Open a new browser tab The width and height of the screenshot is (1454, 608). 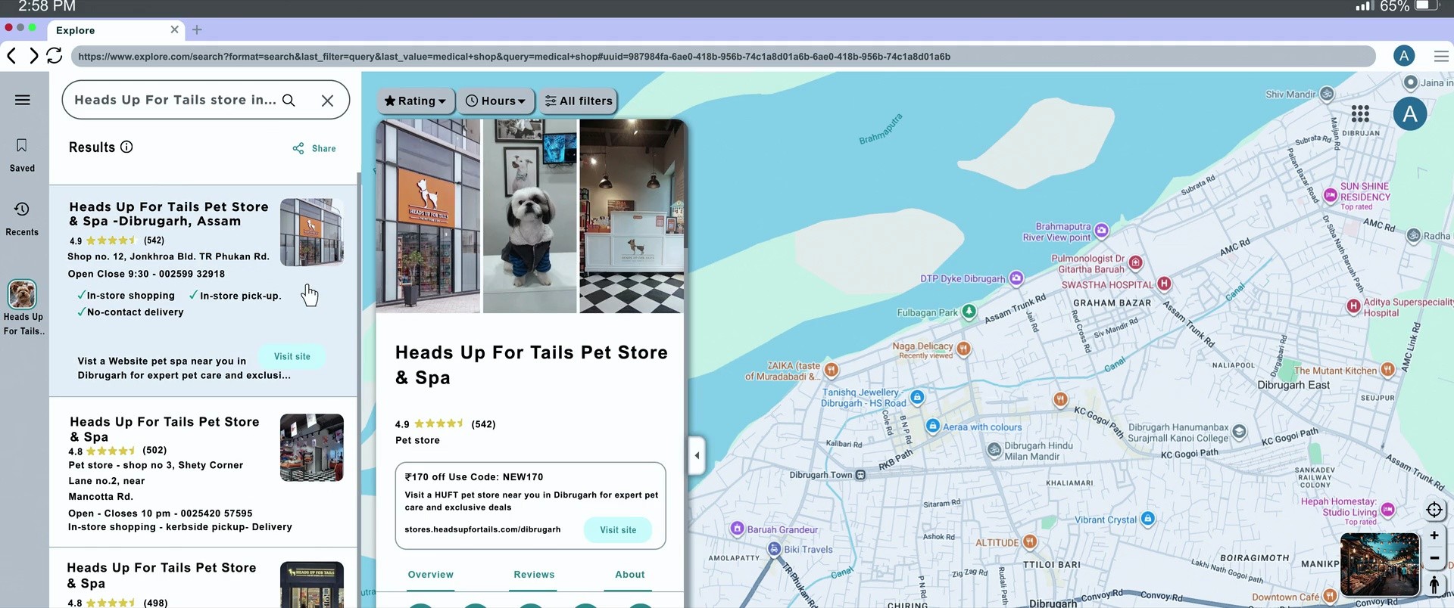(x=197, y=29)
